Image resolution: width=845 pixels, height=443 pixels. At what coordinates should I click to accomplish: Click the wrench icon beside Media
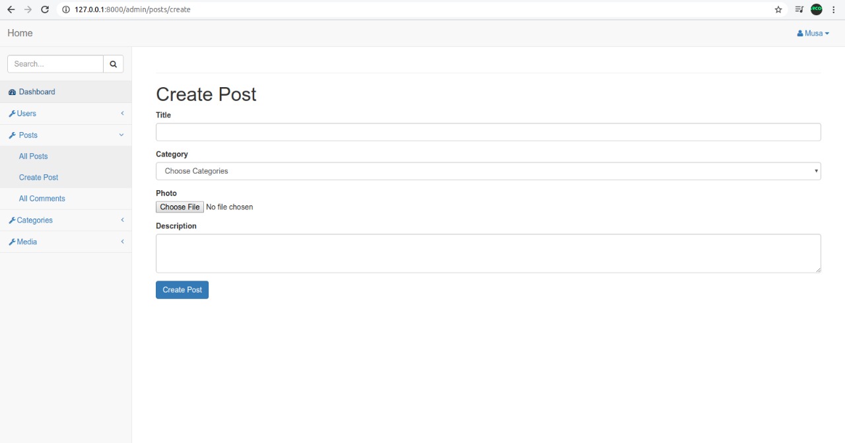(x=12, y=242)
